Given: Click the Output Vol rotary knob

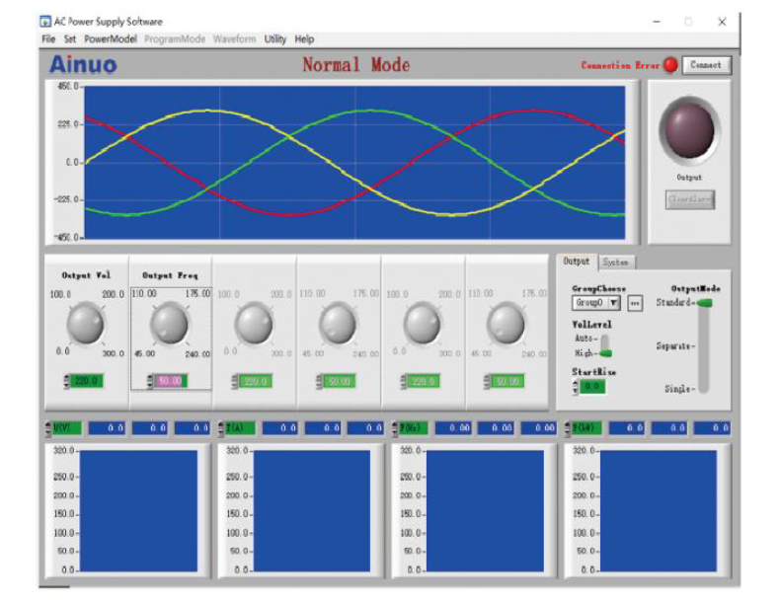Looking at the screenshot, I should coord(85,325).
